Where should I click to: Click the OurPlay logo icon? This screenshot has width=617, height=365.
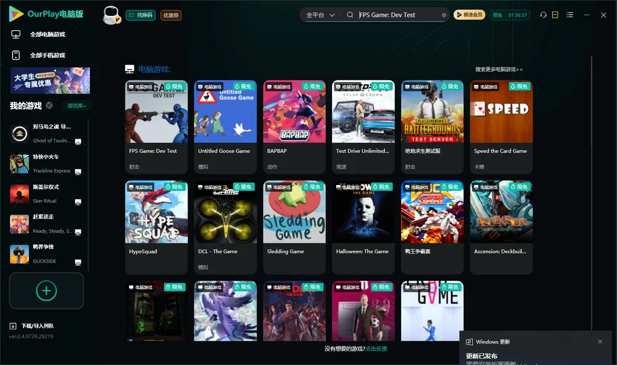(x=16, y=14)
